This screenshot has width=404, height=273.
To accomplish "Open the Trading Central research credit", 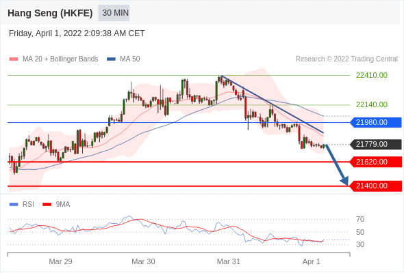I will (x=346, y=59).
